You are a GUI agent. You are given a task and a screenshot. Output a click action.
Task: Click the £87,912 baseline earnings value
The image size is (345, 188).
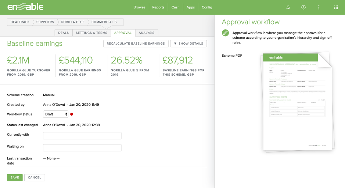point(177,60)
